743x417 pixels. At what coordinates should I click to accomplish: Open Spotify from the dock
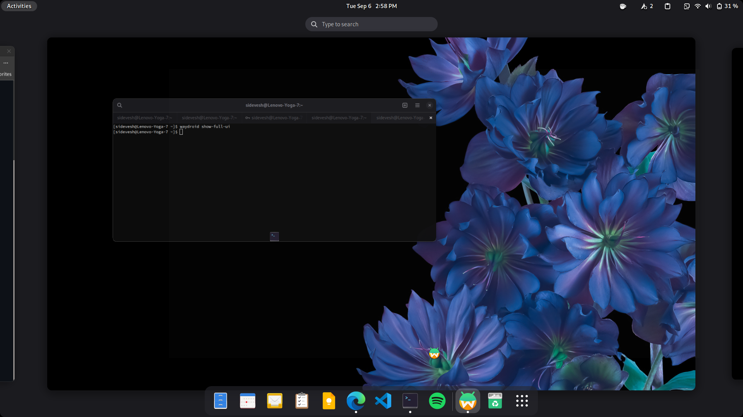tap(437, 401)
